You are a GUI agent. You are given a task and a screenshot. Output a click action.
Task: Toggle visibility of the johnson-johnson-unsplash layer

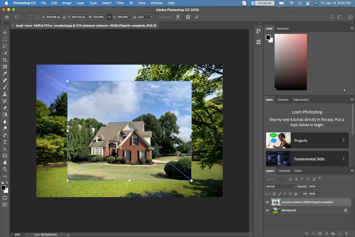(267, 202)
